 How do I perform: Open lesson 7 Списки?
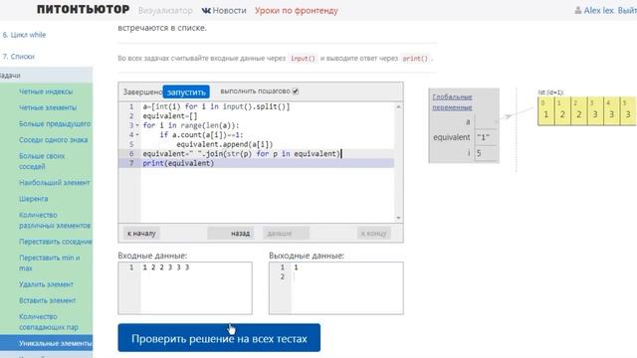pos(18,57)
